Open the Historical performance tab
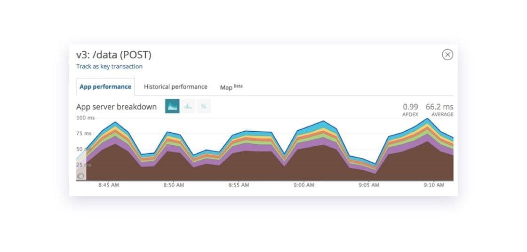Viewport: 527px width, 252px height. coord(176,87)
